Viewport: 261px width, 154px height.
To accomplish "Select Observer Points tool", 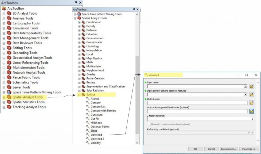I will coord(100,127).
